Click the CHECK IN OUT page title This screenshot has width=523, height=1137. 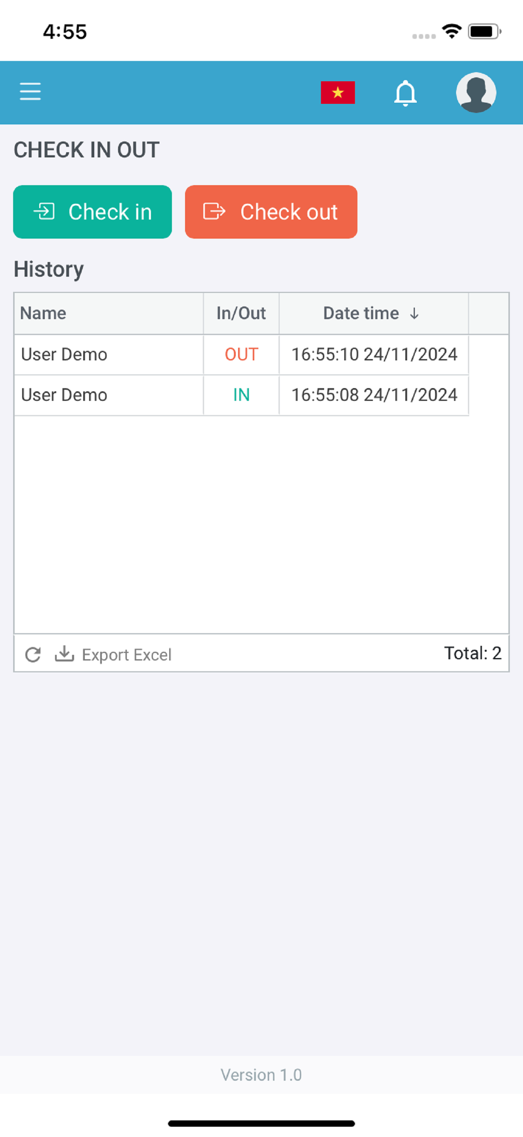click(x=86, y=150)
